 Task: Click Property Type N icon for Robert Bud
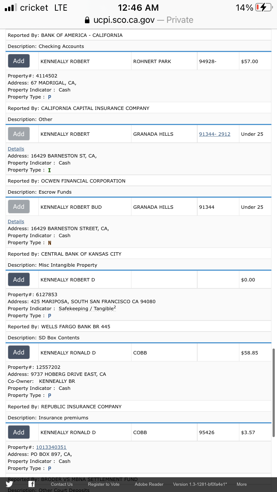click(x=49, y=243)
